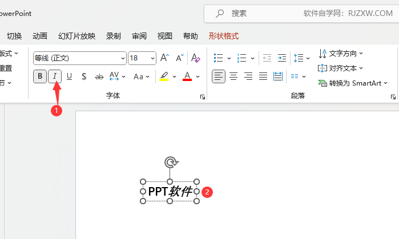Toggle Underline formatting button
This screenshot has height=239, width=399.
69,76
